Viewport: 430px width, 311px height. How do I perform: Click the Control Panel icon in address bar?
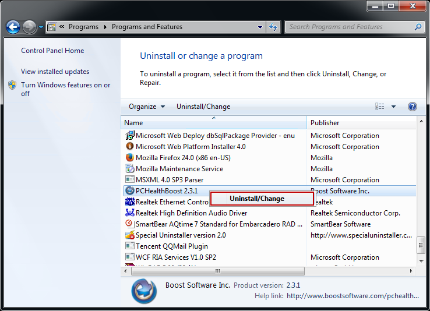[51, 27]
